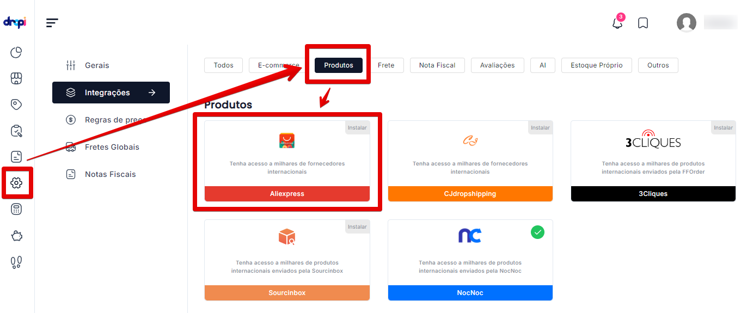Viewport: 747px width, 313px height.
Task: Toggle the hamburger menu to collapse sidebar
Action: 52,23
